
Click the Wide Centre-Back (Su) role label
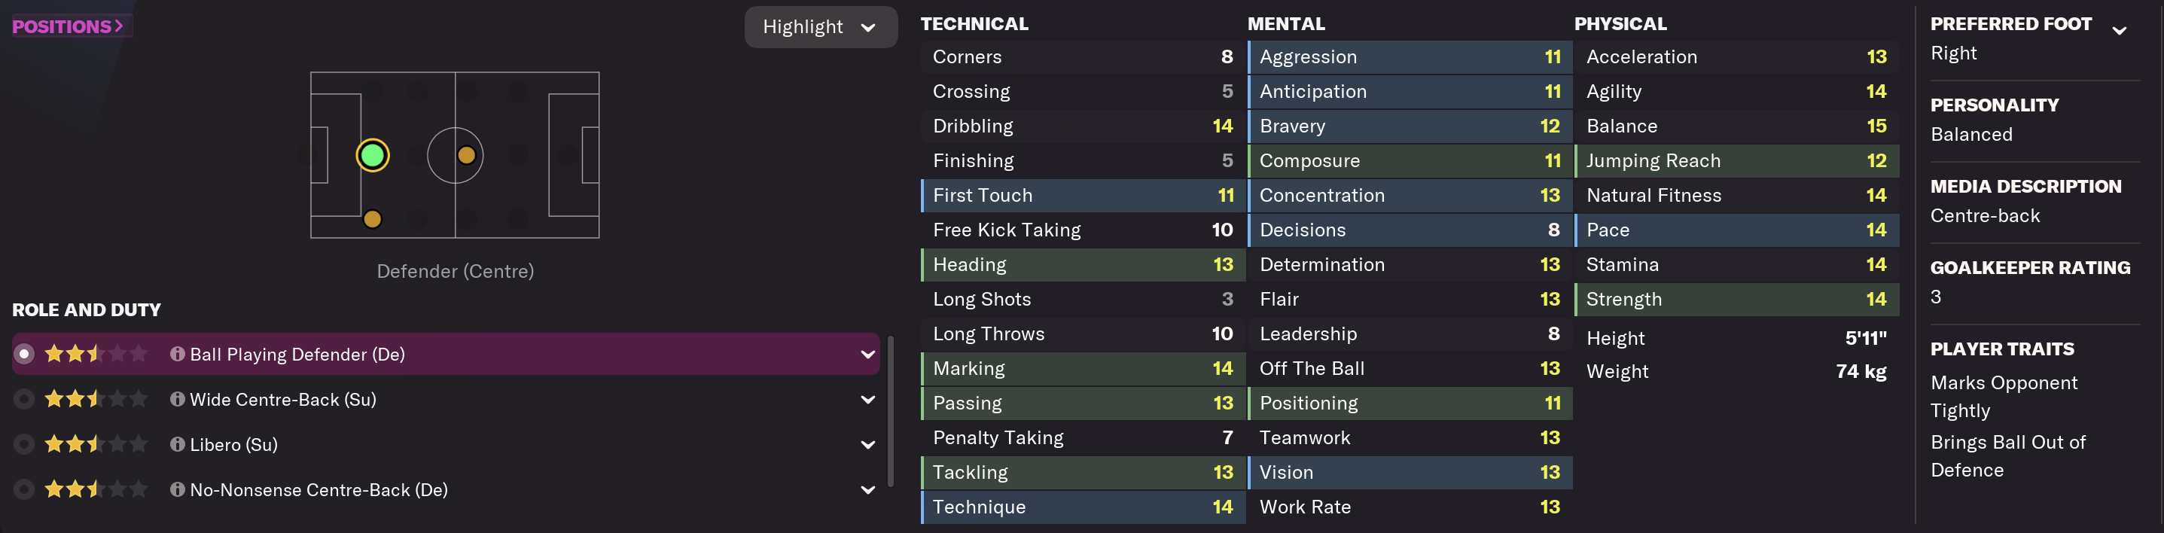point(282,400)
